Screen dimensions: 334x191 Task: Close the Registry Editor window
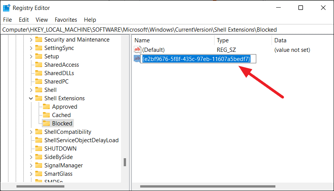tap(323, 8)
